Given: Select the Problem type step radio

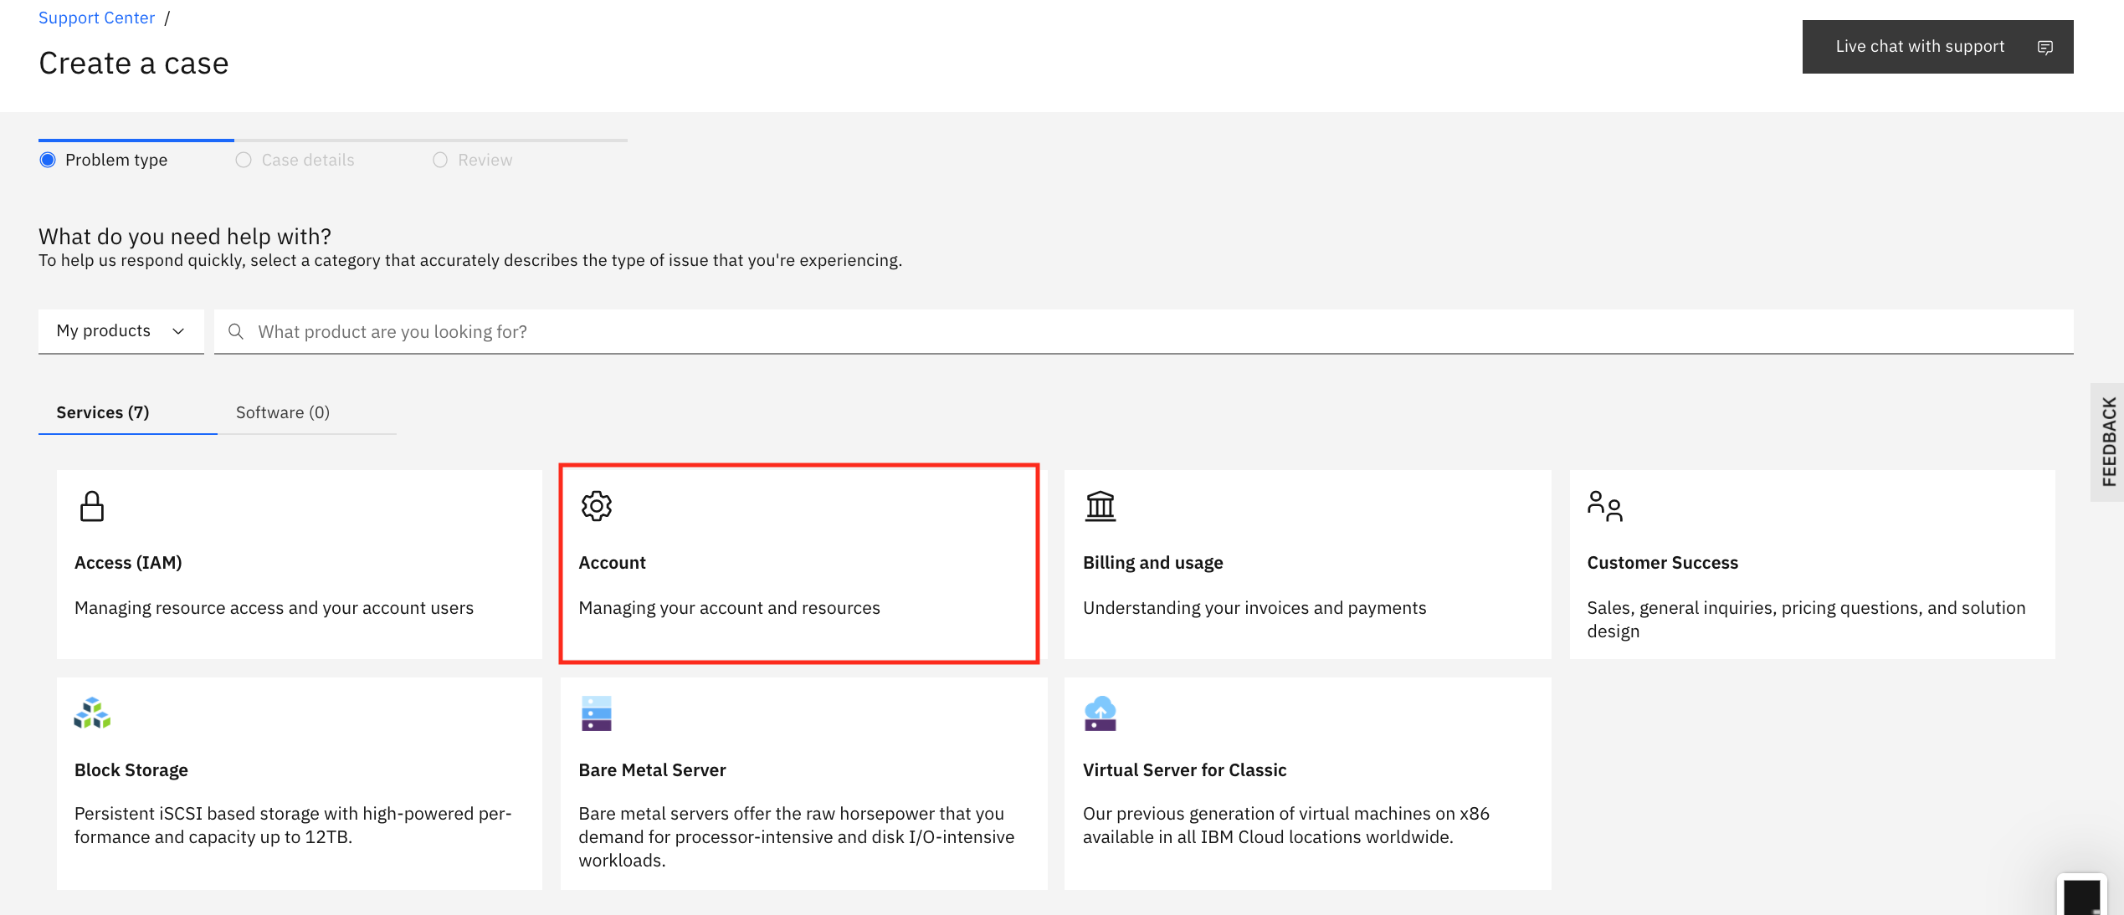Looking at the screenshot, I should pos(48,160).
